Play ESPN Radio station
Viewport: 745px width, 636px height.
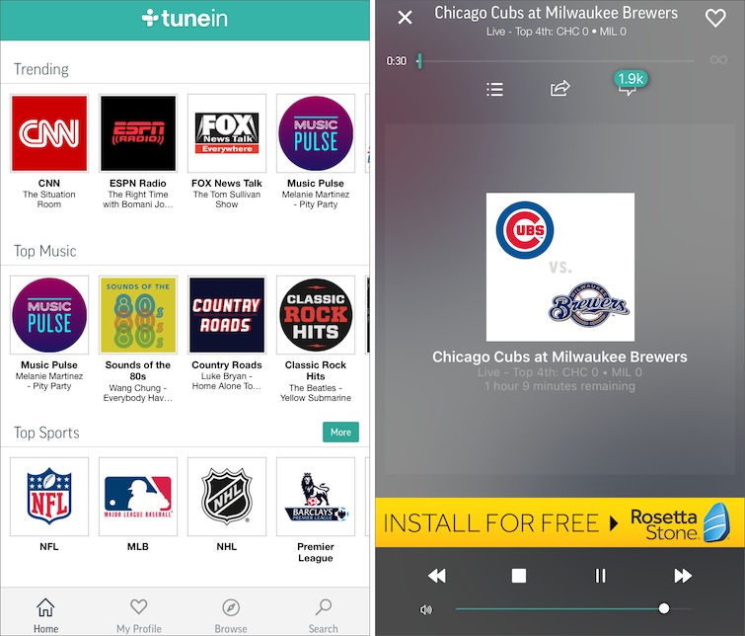pos(138,133)
